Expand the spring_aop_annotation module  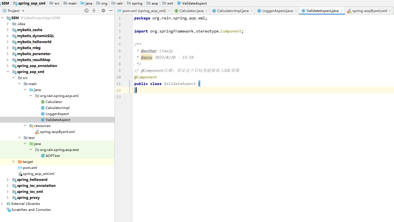pyautogui.click(x=8, y=66)
